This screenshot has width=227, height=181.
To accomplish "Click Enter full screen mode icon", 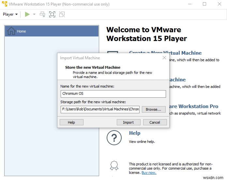I will 52,14.
